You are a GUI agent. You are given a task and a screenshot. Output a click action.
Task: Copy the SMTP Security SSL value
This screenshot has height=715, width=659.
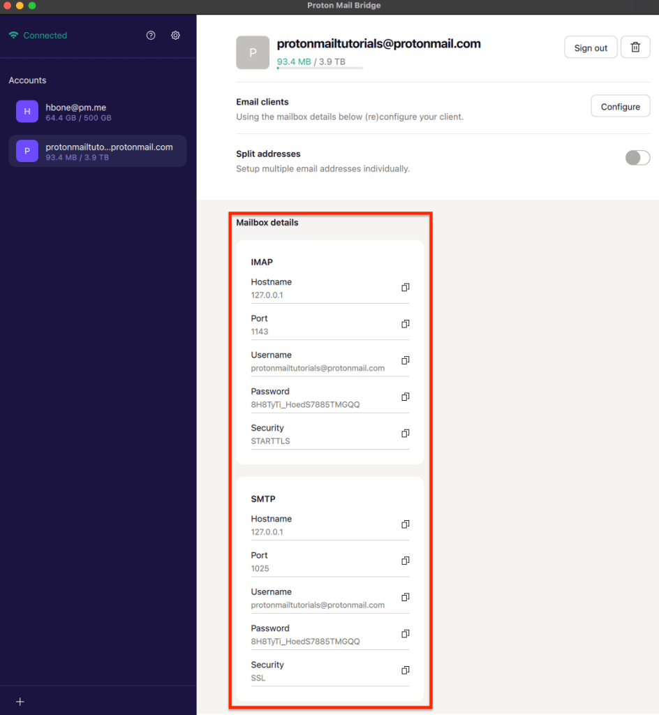(x=405, y=670)
